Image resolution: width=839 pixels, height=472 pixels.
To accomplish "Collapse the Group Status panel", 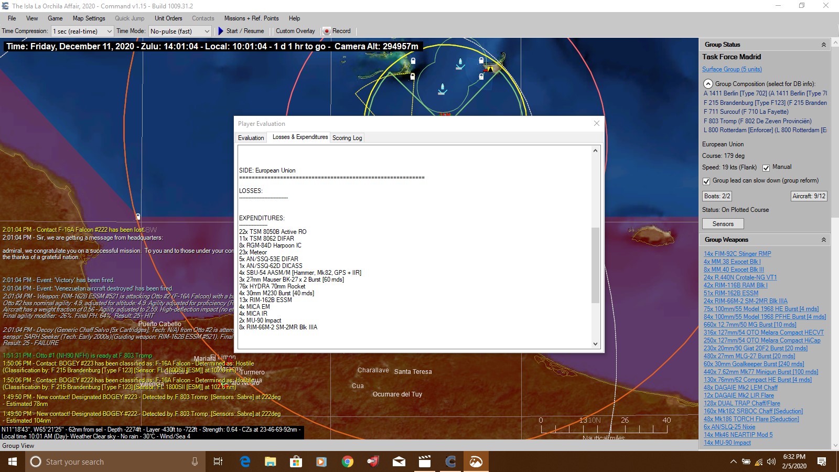I will click(823, 45).
